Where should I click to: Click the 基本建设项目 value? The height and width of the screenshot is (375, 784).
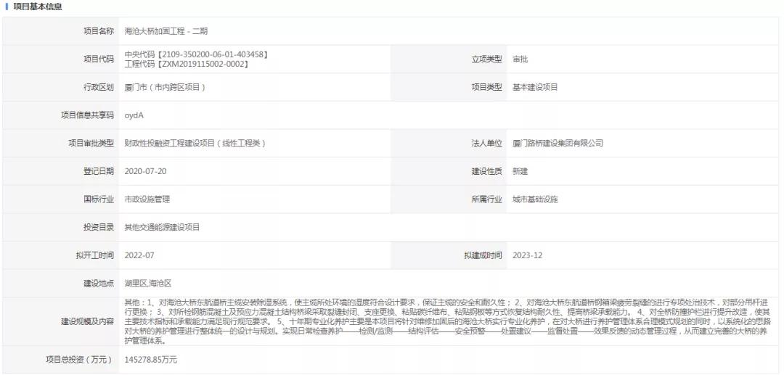pyautogui.click(x=535, y=87)
